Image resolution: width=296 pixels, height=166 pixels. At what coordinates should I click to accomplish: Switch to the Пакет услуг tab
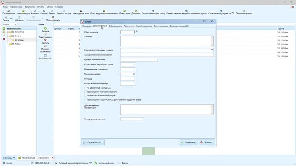[129, 26]
